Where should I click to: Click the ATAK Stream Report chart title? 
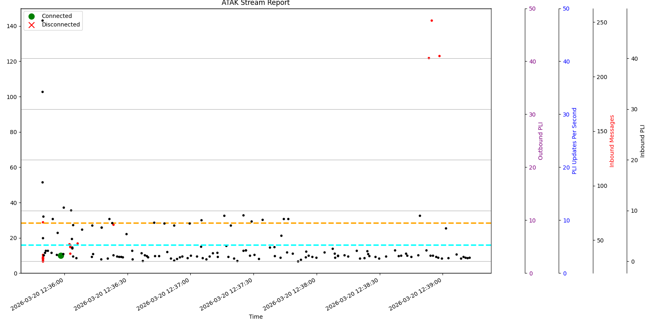coord(256,3)
